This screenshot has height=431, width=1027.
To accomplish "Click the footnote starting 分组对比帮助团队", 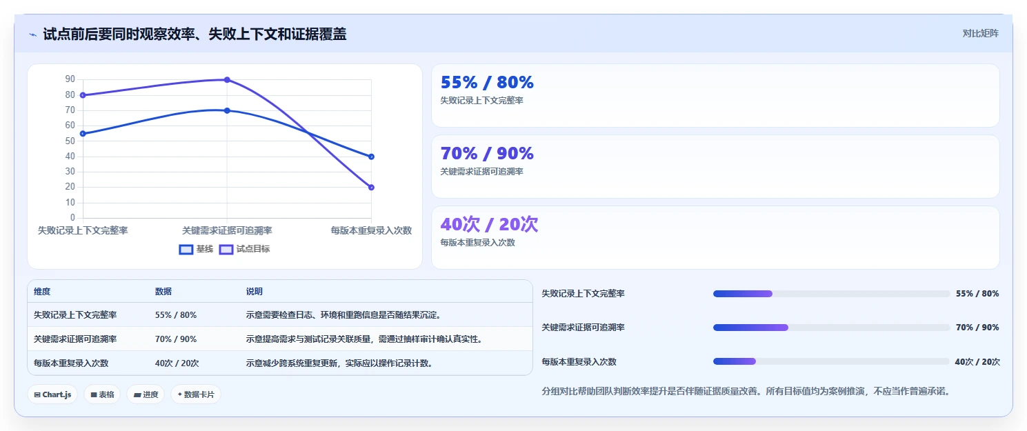I will pos(747,391).
